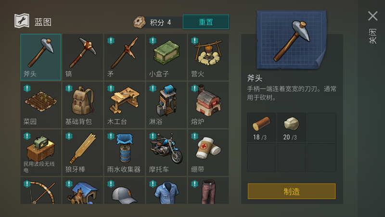385x217 pixels.
Task: Select the 民用波段无线电 radio blueprint
Action: 41,153
